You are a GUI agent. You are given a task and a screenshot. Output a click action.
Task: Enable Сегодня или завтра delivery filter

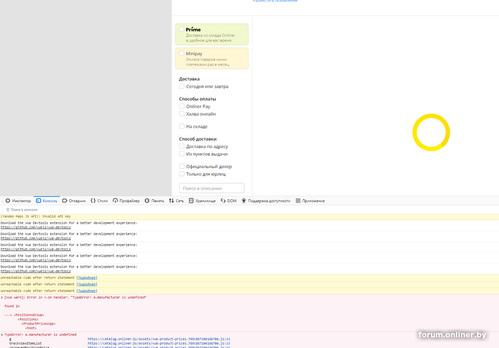pyautogui.click(x=182, y=86)
